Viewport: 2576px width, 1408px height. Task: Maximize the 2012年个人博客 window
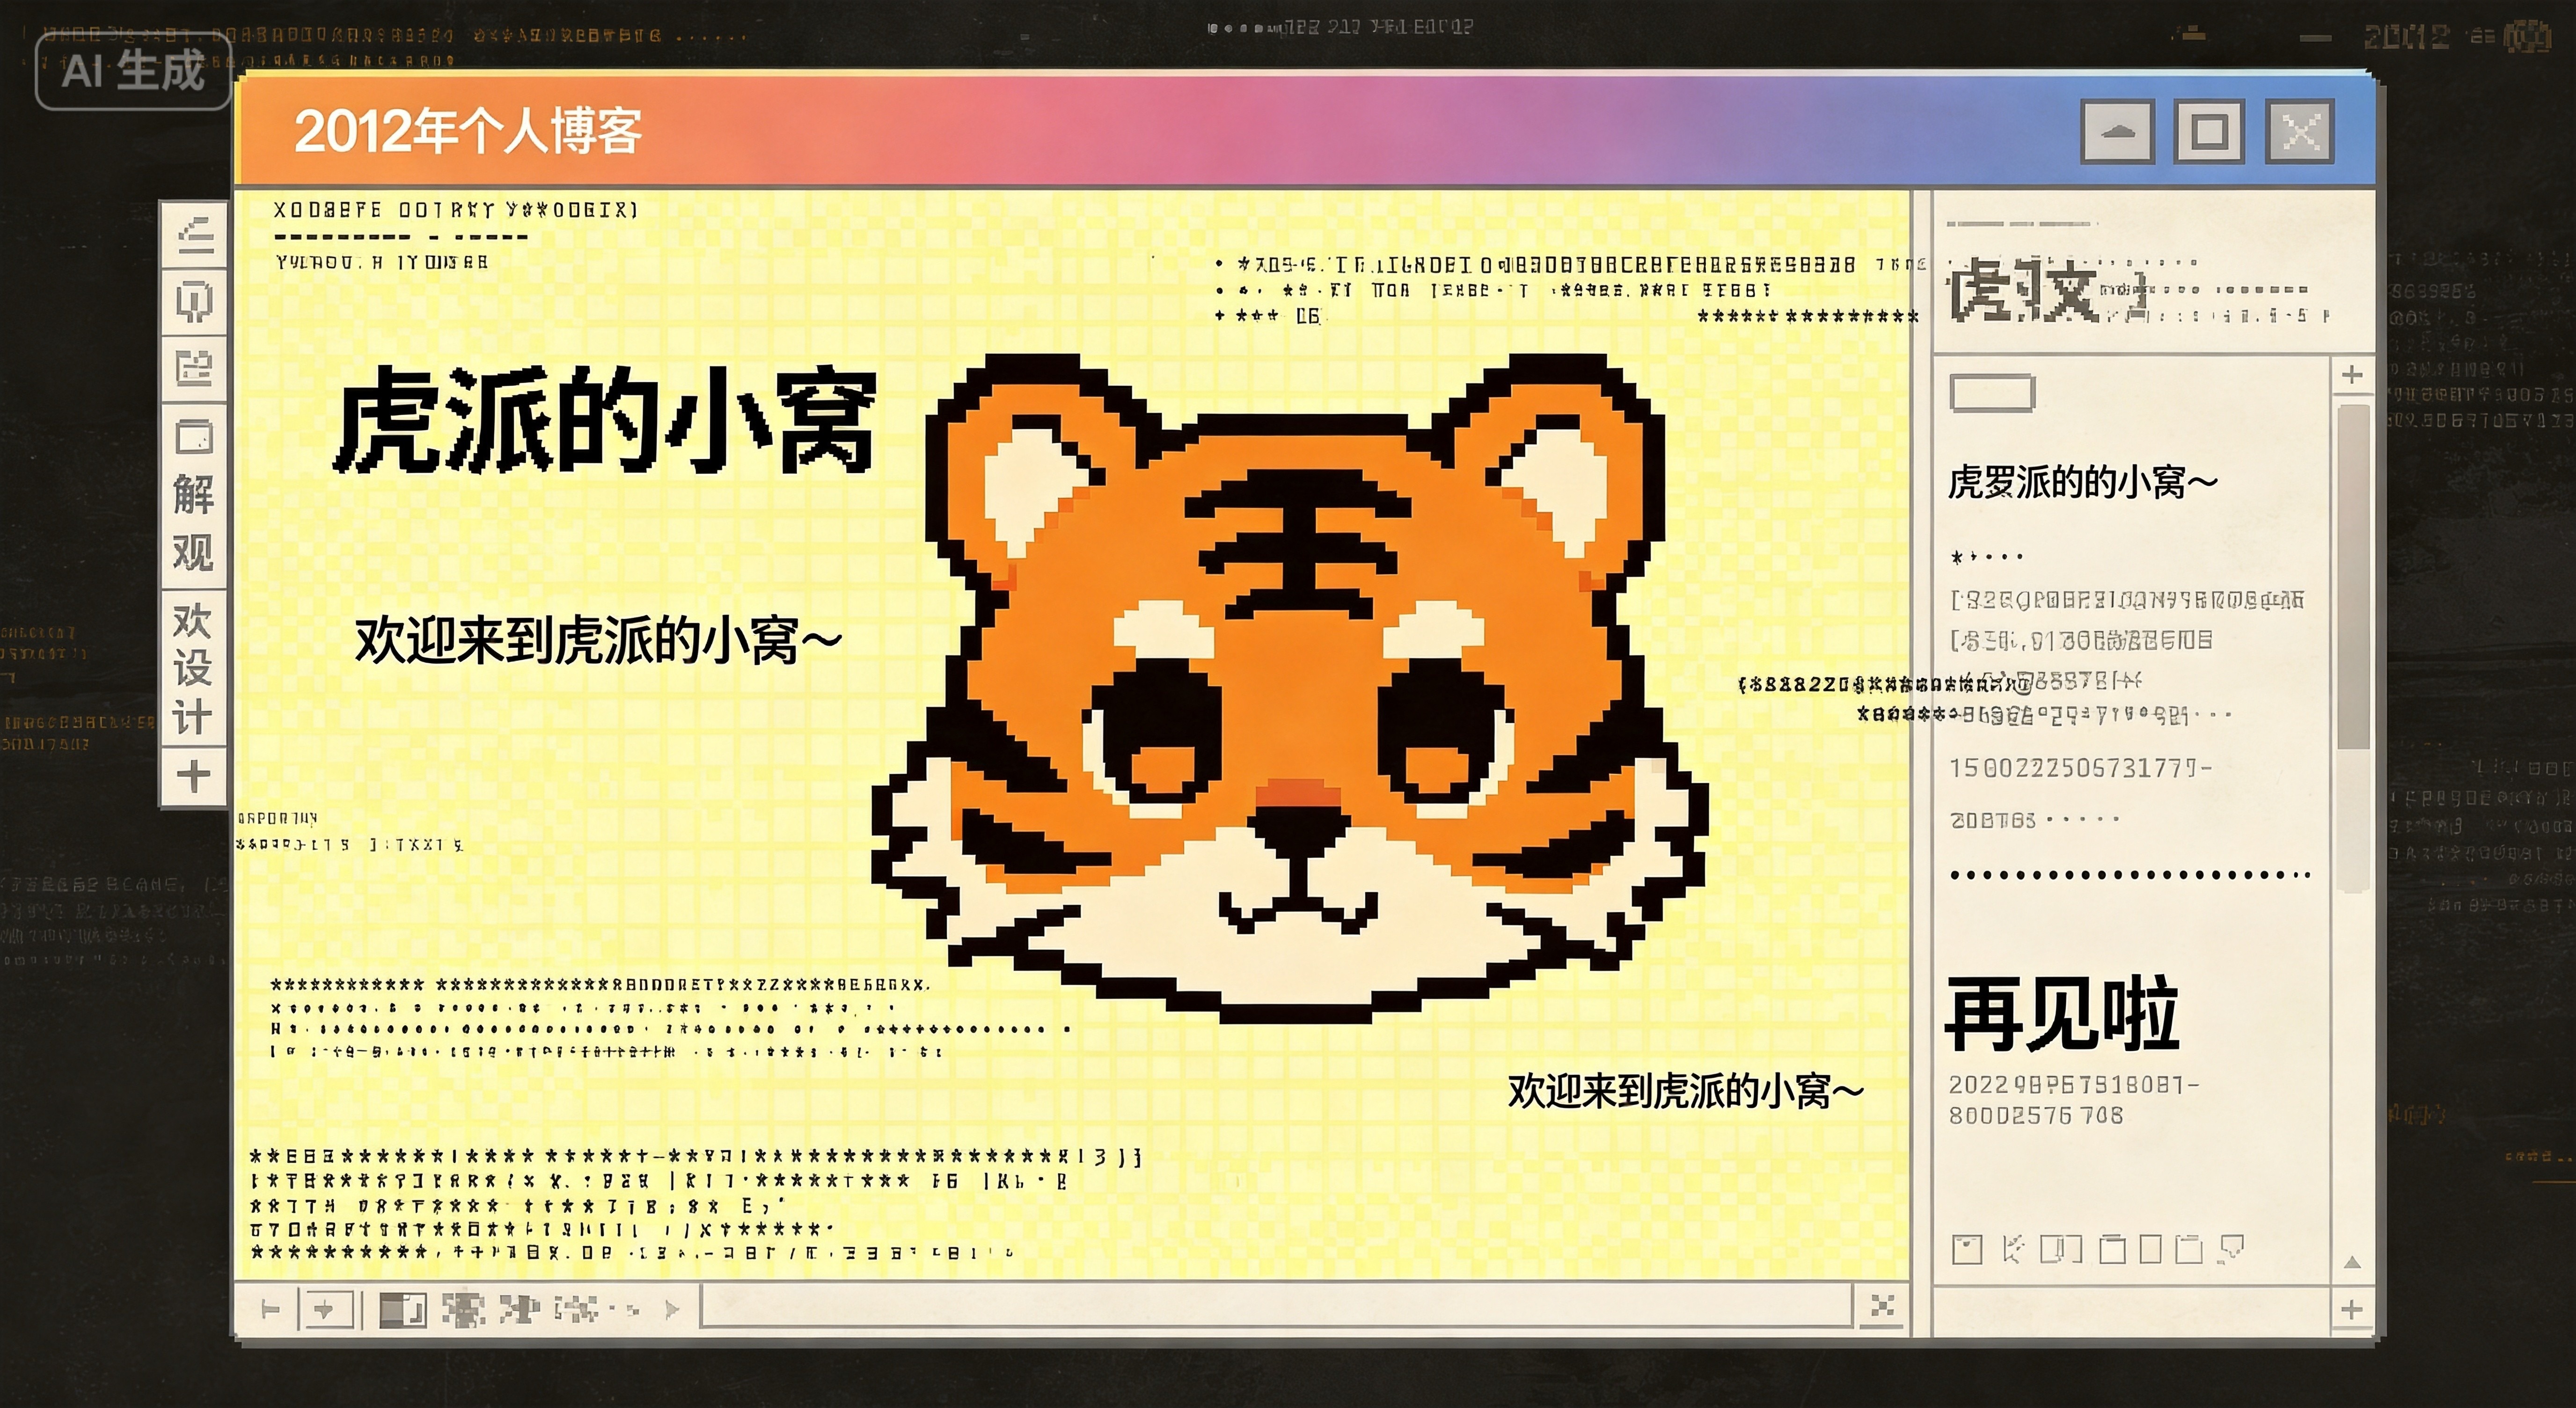[2209, 131]
